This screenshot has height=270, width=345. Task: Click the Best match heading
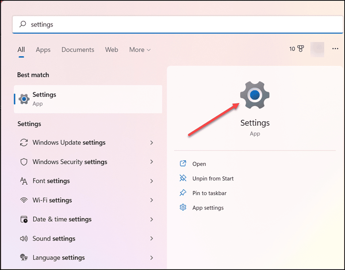(33, 75)
